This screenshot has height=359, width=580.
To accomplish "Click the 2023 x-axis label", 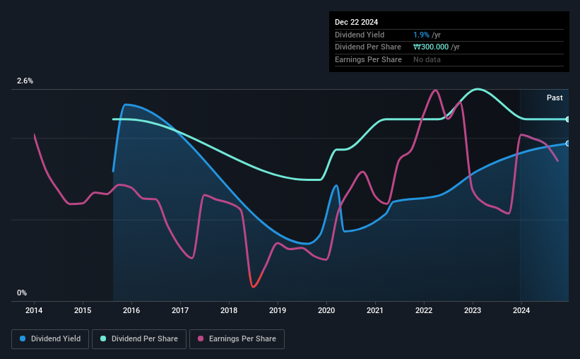I will [473, 310].
